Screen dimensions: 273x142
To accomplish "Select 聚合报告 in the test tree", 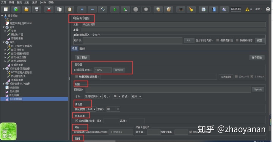I will click(14, 91).
